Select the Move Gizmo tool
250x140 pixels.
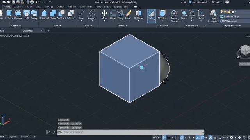click(174, 16)
